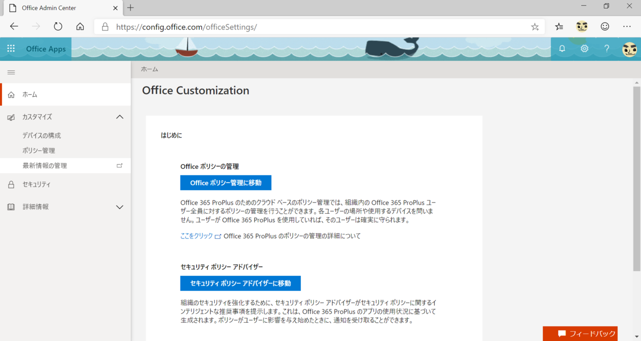
Task: Follow the ここをクリック link
Action: pos(197,236)
